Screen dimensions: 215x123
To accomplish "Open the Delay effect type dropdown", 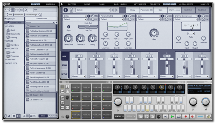I will [75, 16].
